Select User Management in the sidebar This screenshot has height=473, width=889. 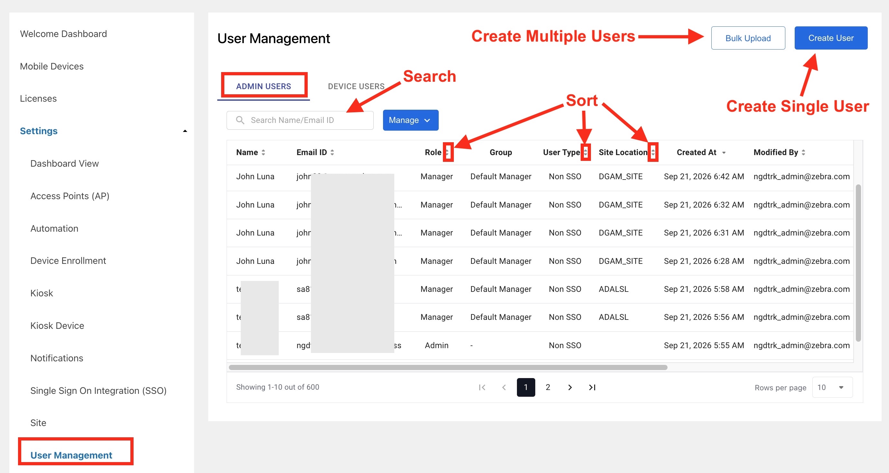71,455
